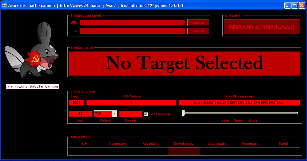Click the Wait for reply label text
The height and width of the screenshot is (161, 307).
tap(161, 114)
